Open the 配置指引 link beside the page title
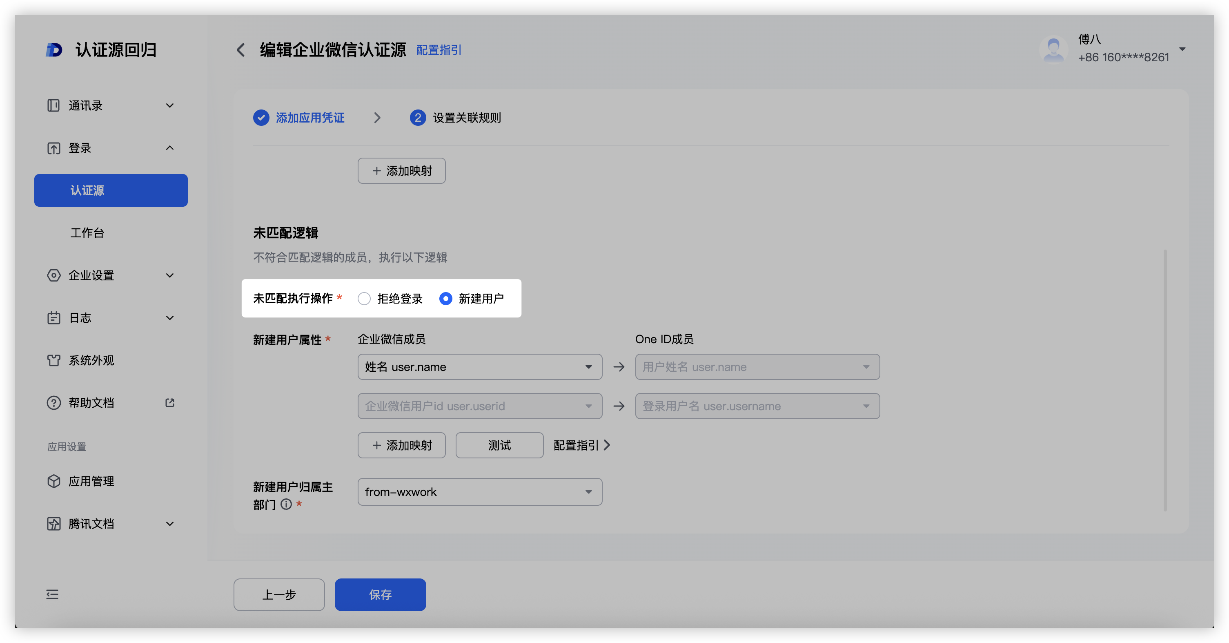Screen dimensions: 1229x643 [439, 50]
